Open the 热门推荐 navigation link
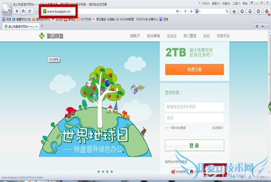The image size is (271, 182). [x=190, y=36]
